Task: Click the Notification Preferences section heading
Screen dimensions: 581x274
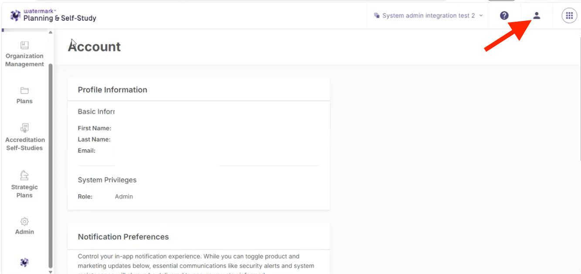Action: click(123, 237)
